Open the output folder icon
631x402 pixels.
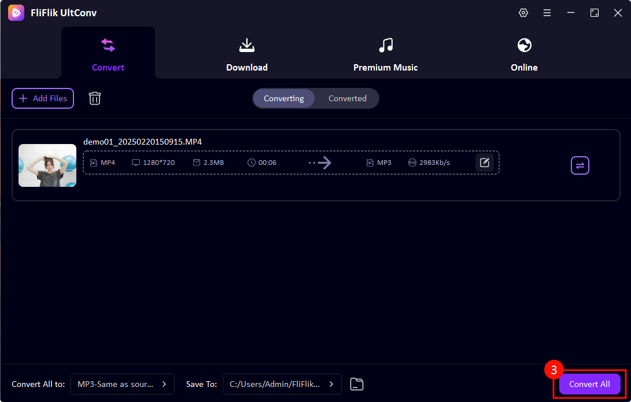tap(356, 384)
